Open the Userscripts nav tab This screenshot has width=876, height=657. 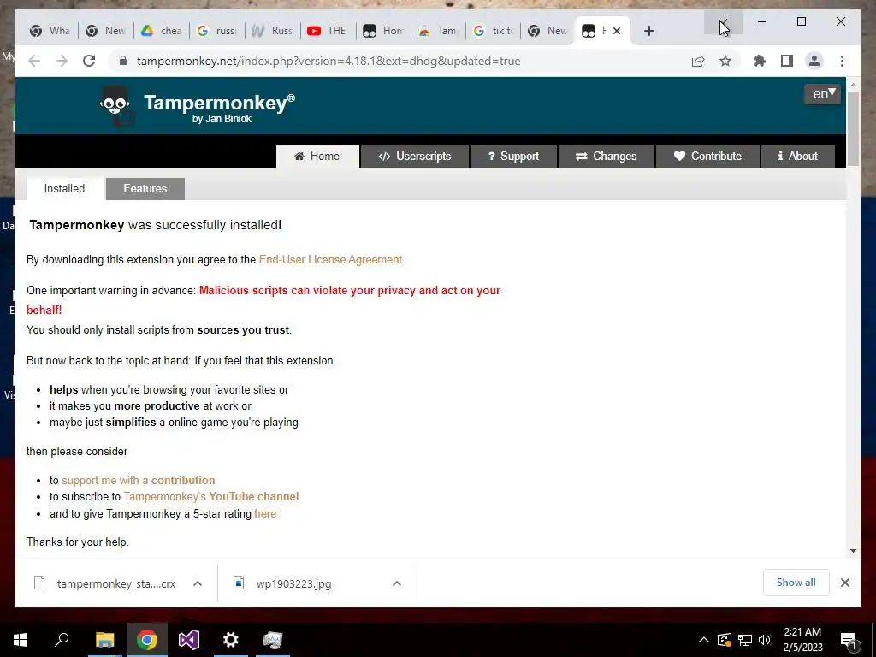coord(415,157)
